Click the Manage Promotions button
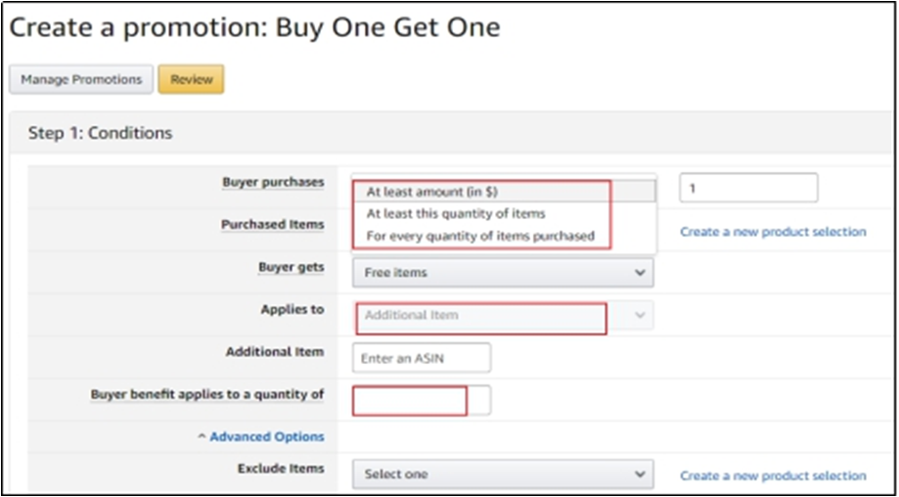899x497 pixels. click(81, 79)
